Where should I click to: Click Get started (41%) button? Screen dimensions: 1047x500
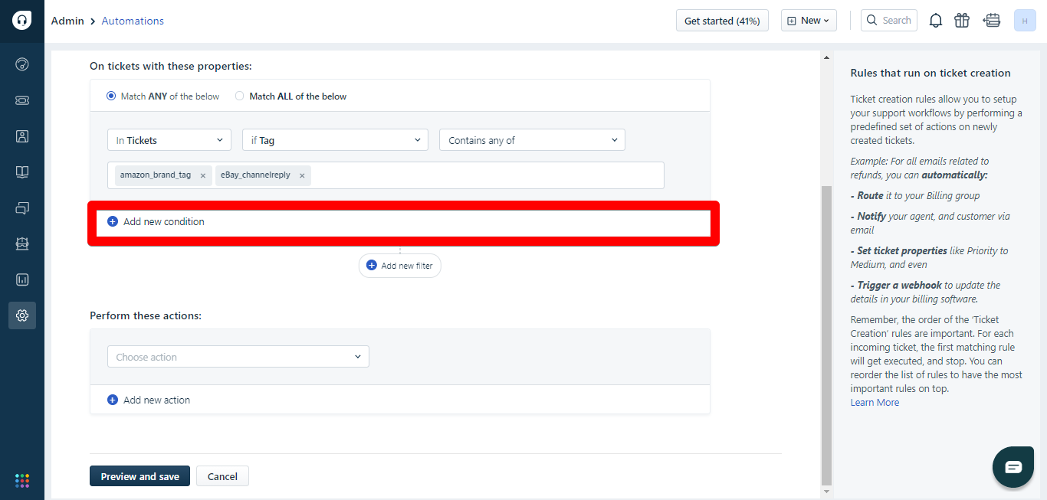[722, 21]
